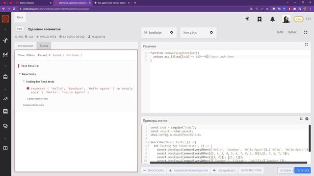Fold function at line 1 in solution editor
Viewport: 314px width, 176px height.
click(x=148, y=53)
